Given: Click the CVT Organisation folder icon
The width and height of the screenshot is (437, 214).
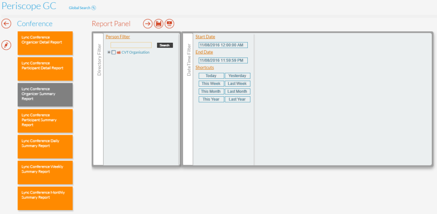Looking at the screenshot, I should (x=118, y=52).
